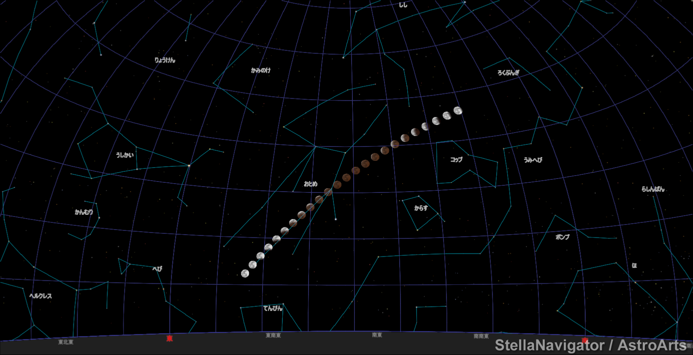Click the red 東 east direction marker

point(170,338)
